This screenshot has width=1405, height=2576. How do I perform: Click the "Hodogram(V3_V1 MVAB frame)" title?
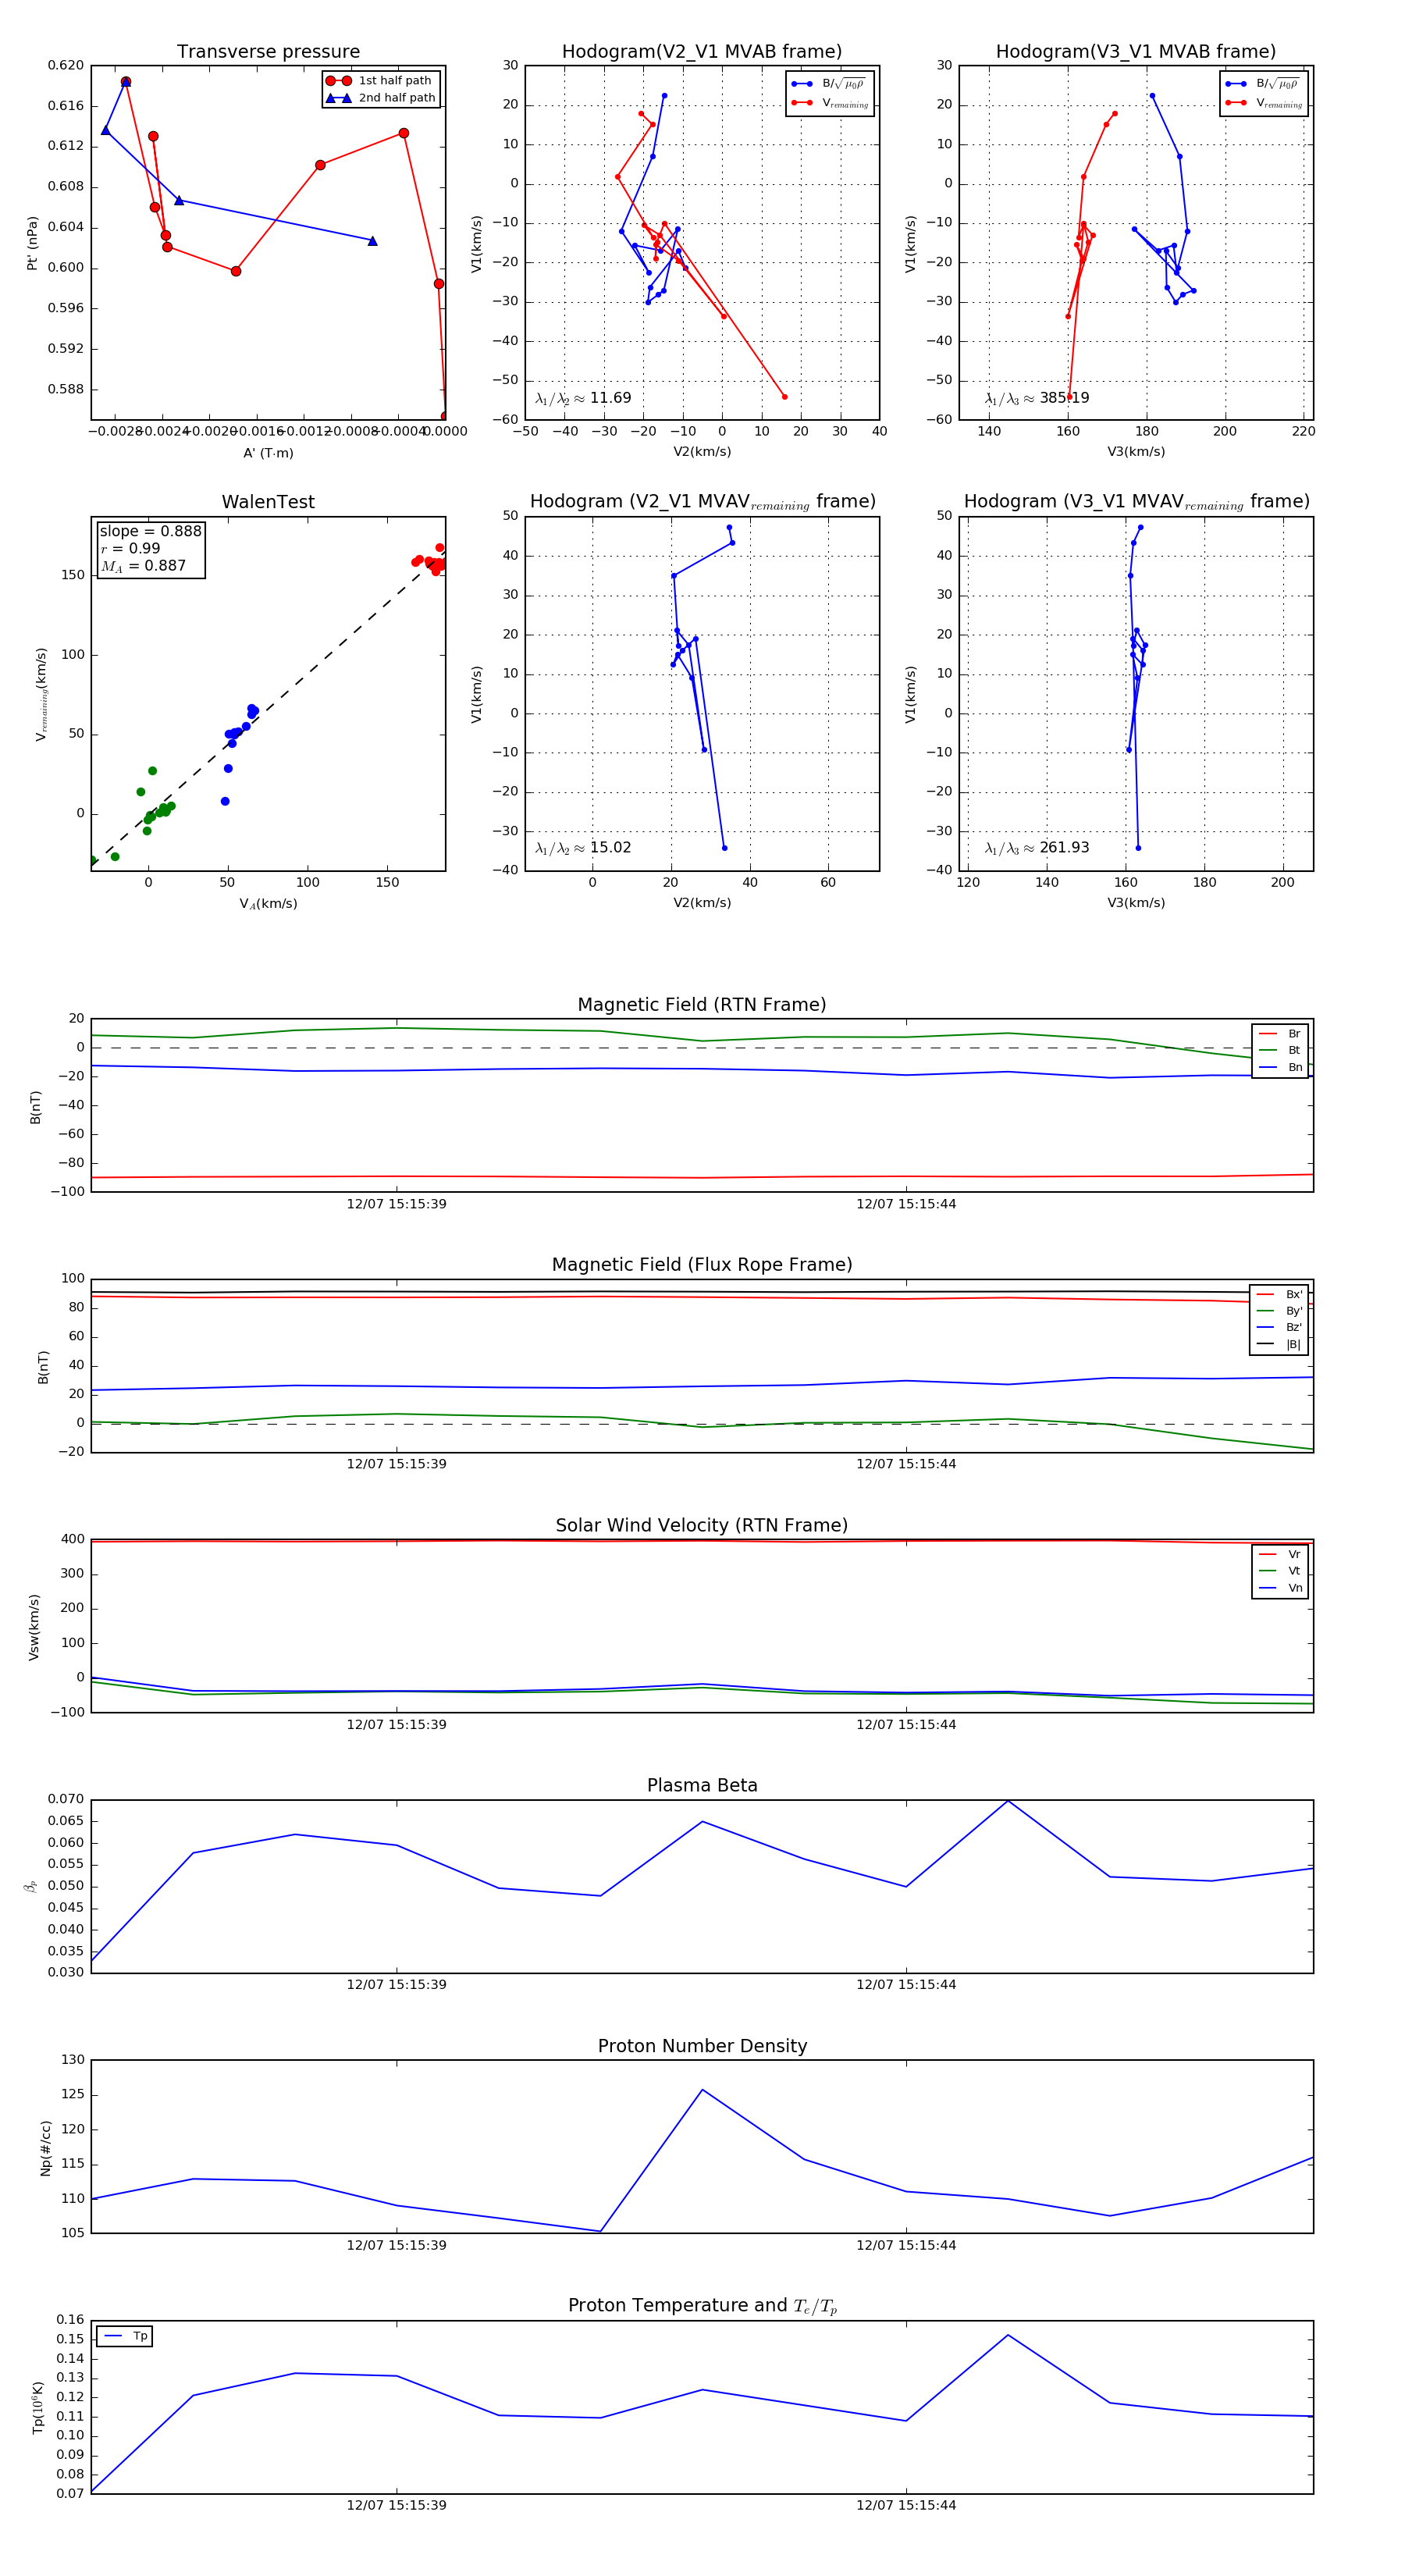click(1136, 52)
